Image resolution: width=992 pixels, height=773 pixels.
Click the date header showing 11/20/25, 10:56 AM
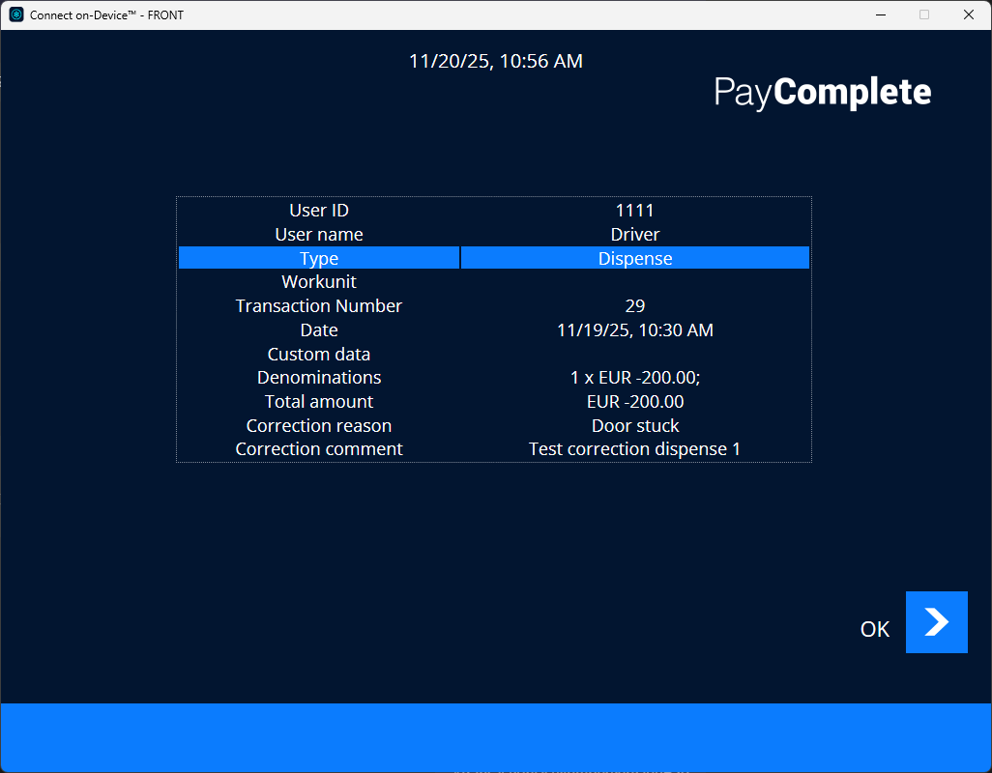coord(496,61)
